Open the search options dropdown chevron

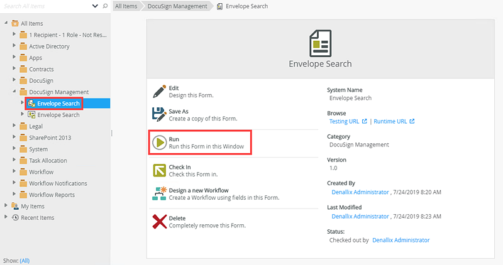[95, 6]
